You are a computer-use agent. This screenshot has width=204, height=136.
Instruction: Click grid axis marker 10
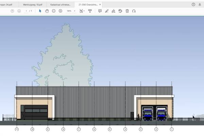coord(32,129)
